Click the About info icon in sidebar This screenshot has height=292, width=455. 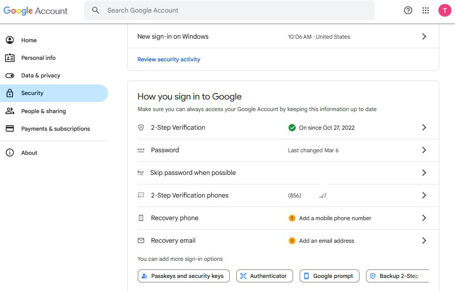point(10,153)
